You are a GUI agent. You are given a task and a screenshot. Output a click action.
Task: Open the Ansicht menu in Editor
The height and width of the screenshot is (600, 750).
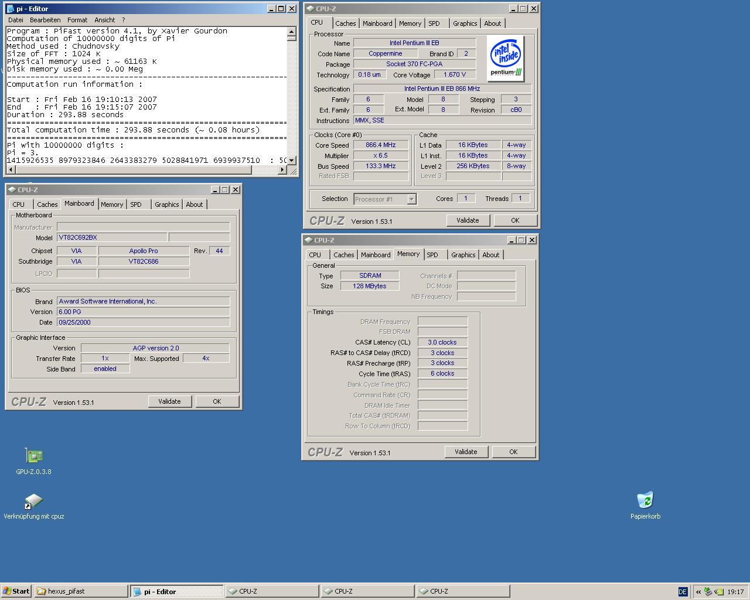point(105,20)
